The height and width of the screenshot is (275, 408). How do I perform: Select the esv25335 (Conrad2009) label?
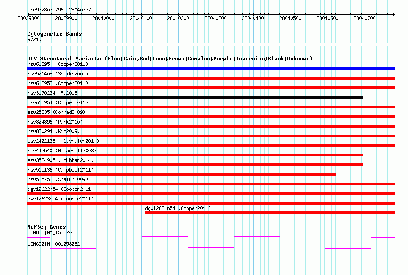point(56,112)
